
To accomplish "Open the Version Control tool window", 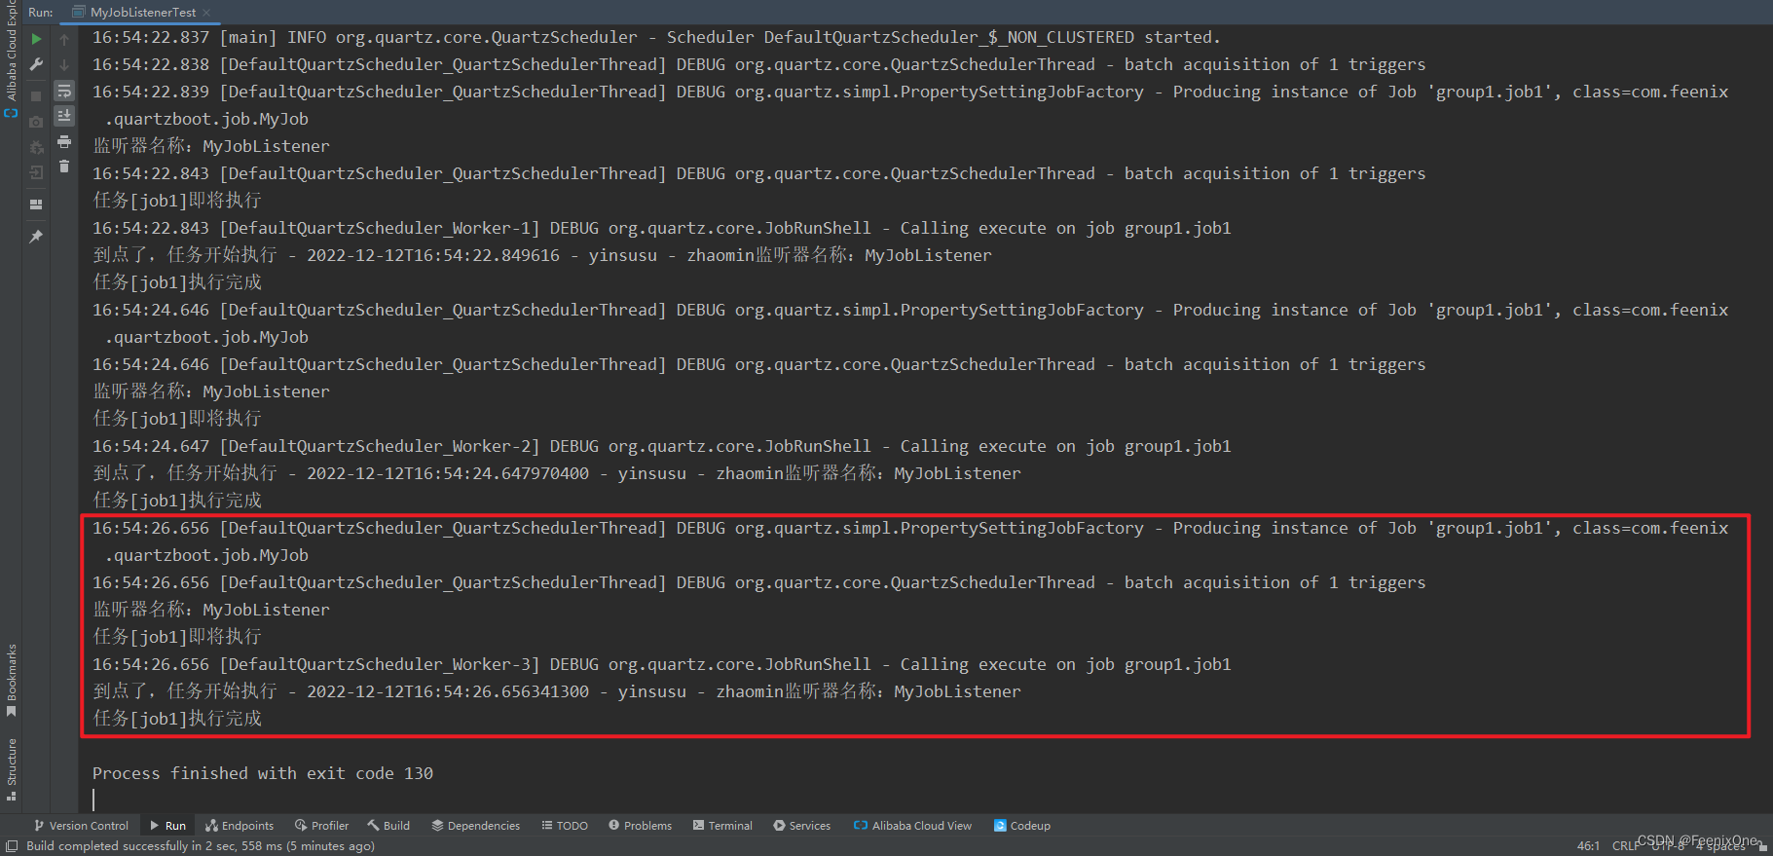I will 81,826.
